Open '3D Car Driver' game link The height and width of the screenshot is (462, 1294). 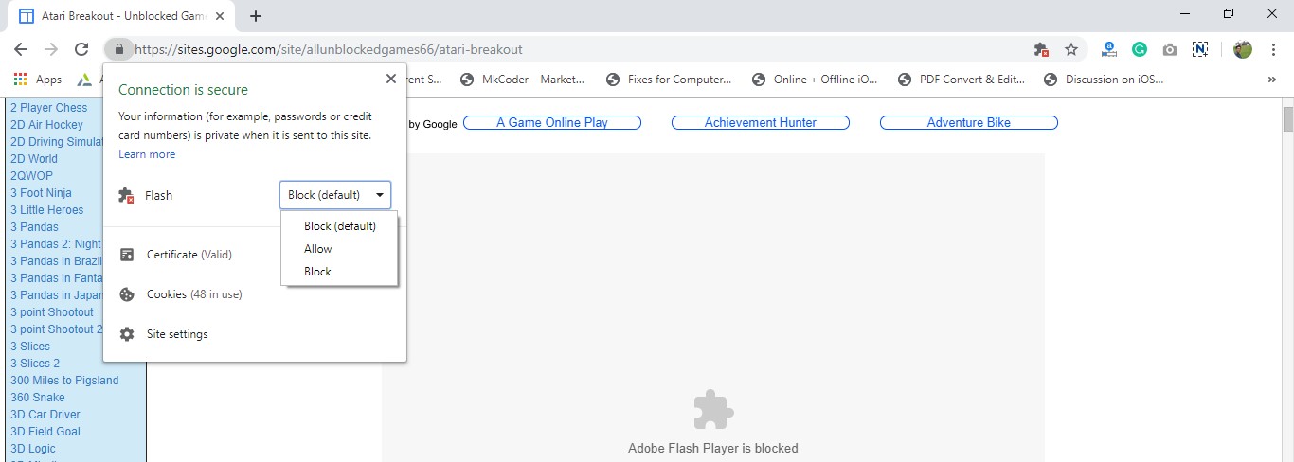[45, 415]
